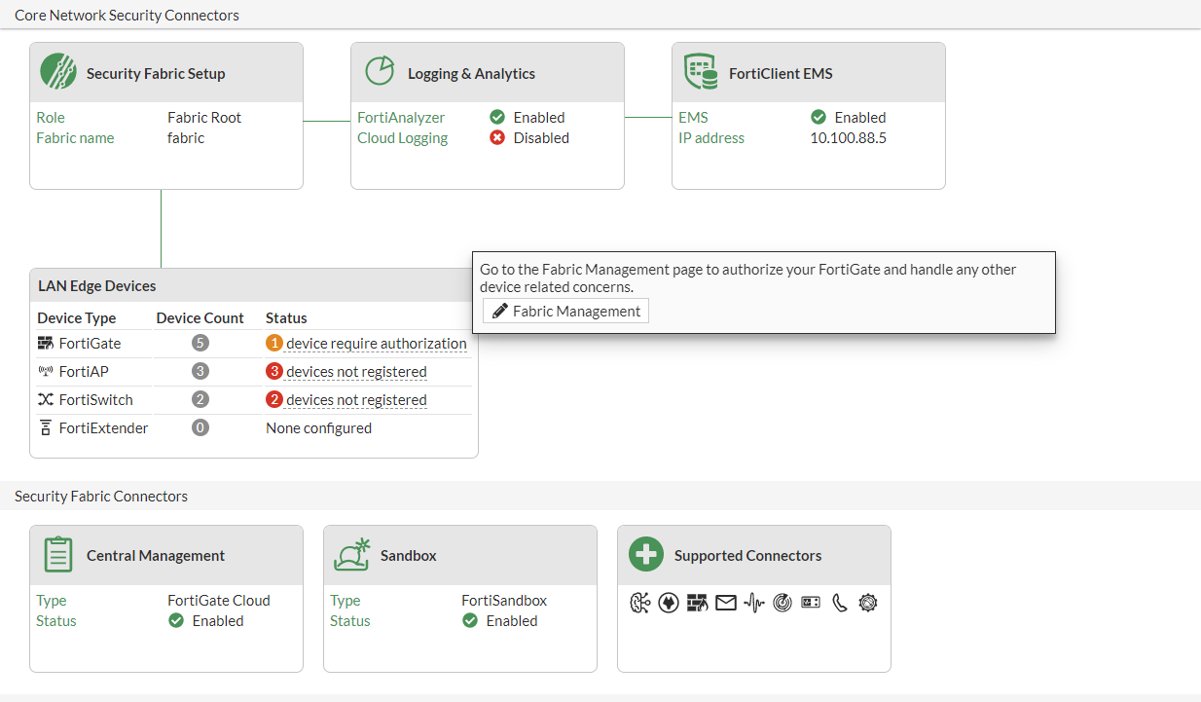Click the red disabled Cloud Logging icon

pyautogui.click(x=497, y=138)
